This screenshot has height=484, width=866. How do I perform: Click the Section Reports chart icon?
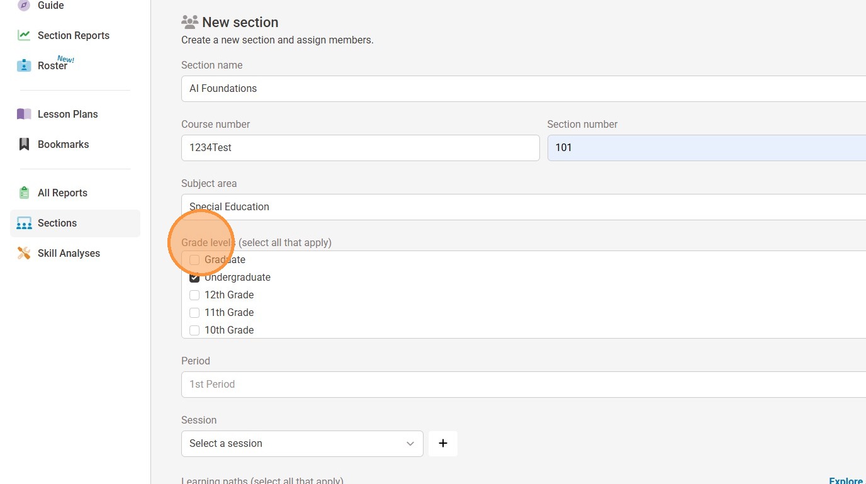24,36
